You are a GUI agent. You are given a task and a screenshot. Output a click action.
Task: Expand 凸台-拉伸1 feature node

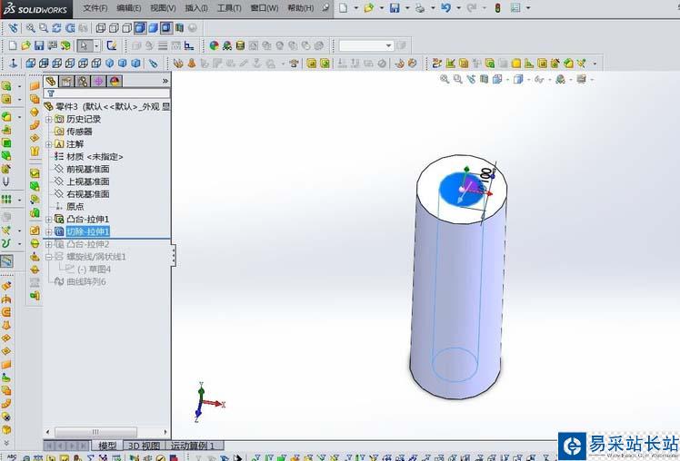(x=48, y=220)
